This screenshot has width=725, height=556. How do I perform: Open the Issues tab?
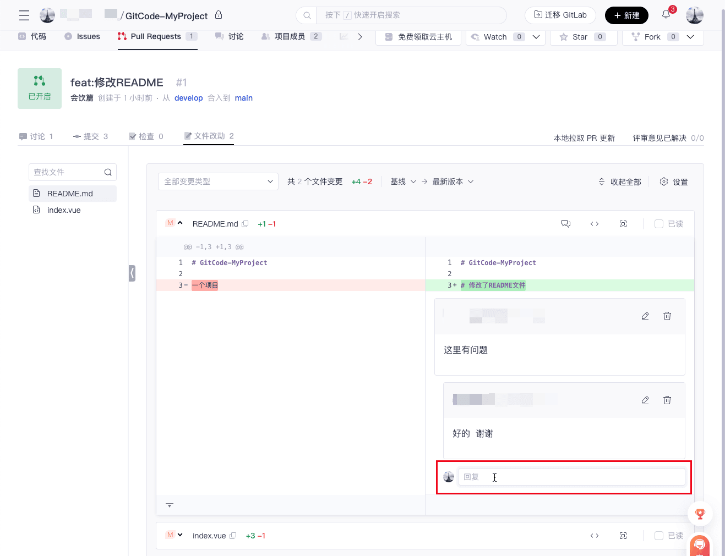click(x=83, y=37)
